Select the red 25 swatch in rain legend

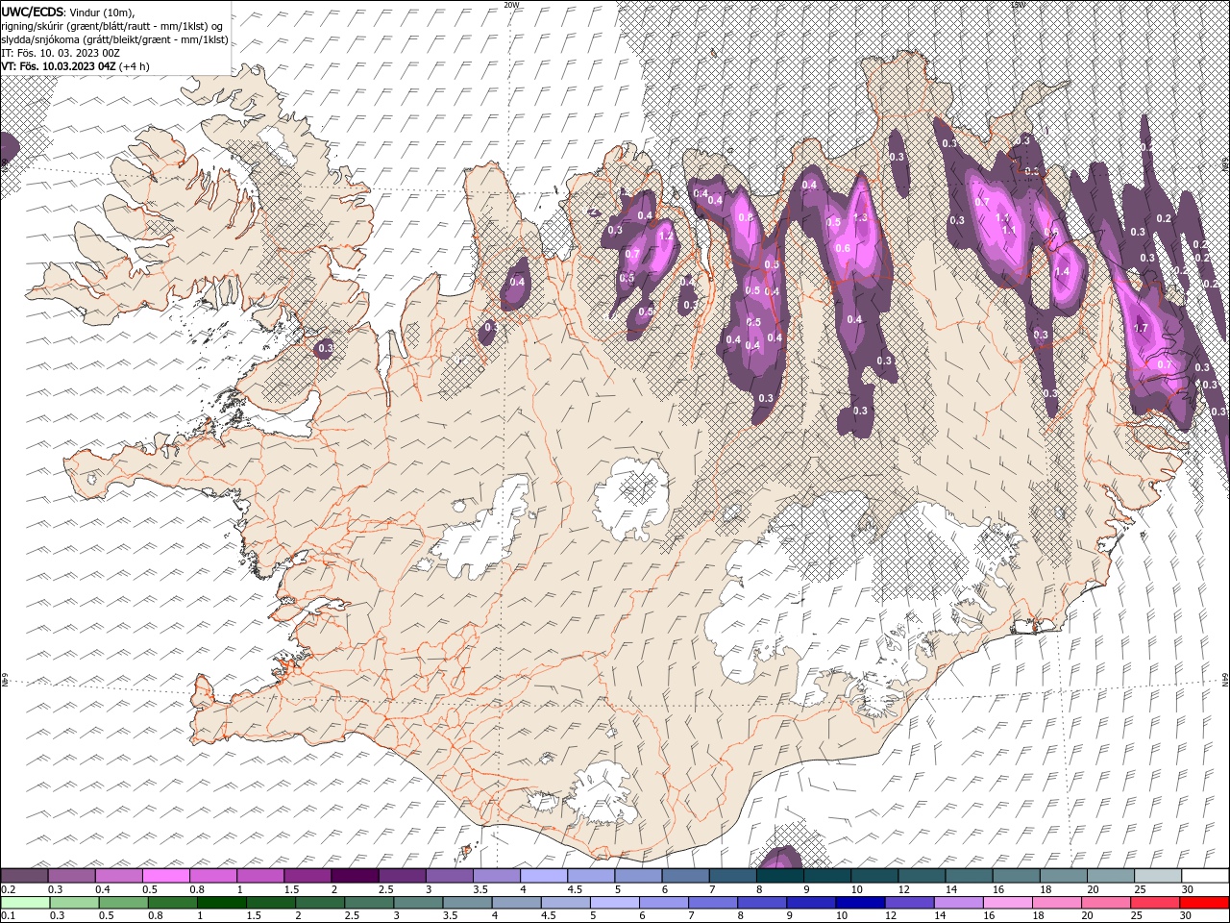click(x=1154, y=903)
